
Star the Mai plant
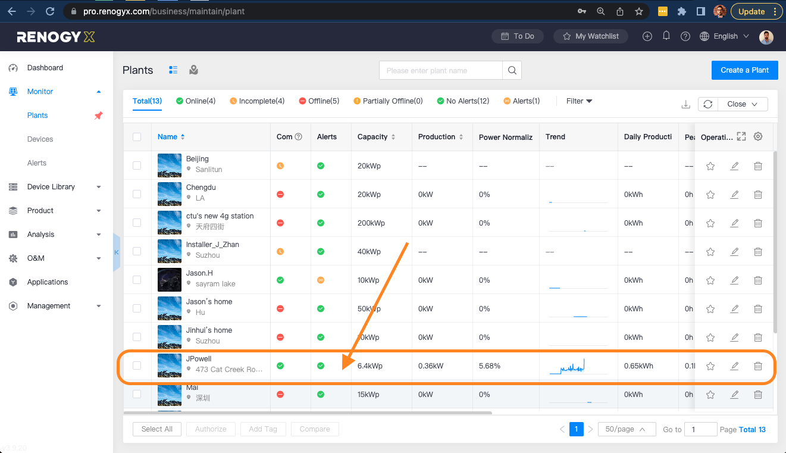tap(710, 395)
